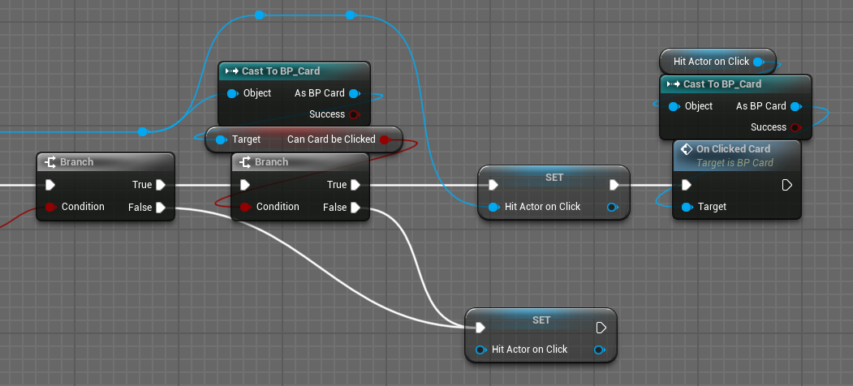Click the lower SET node title
Viewport: 853px width, 386px height.
pyautogui.click(x=541, y=320)
